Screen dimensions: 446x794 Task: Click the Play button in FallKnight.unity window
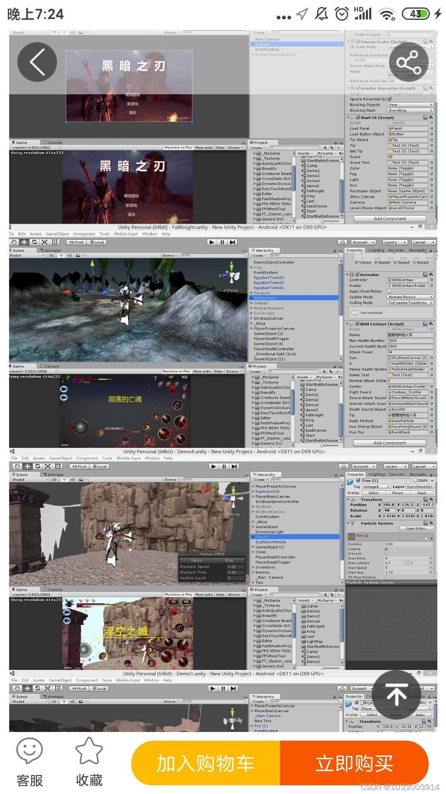(x=212, y=242)
